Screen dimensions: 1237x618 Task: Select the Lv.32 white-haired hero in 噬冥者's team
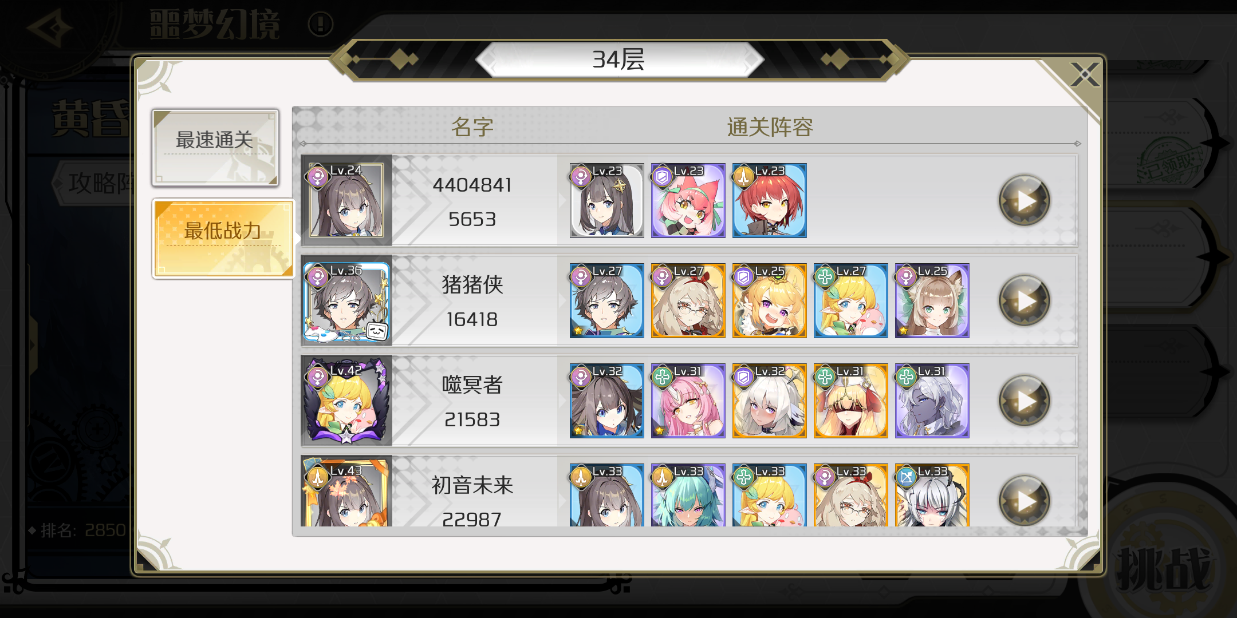tap(770, 401)
